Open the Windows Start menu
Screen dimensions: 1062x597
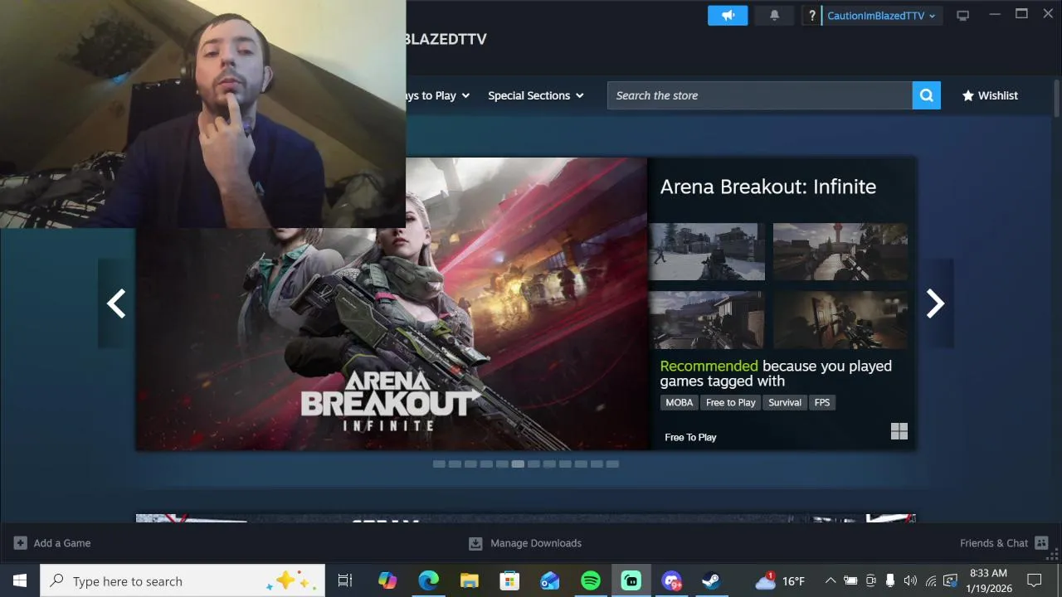point(20,580)
